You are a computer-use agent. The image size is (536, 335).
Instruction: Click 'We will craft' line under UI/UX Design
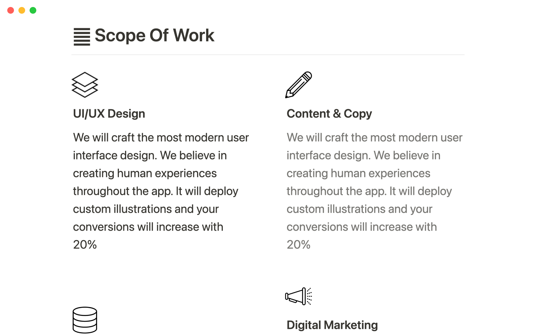(161, 138)
